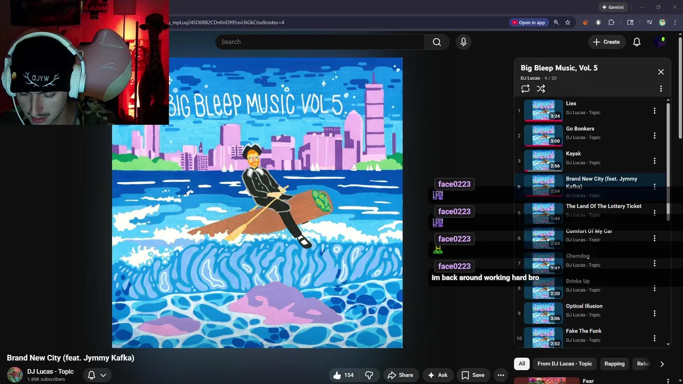The height and width of the screenshot is (384, 683).
Task: Select the Rapping filter chip
Action: [614, 364]
